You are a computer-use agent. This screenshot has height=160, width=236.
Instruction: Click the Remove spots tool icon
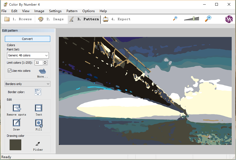click(x=17, y=108)
